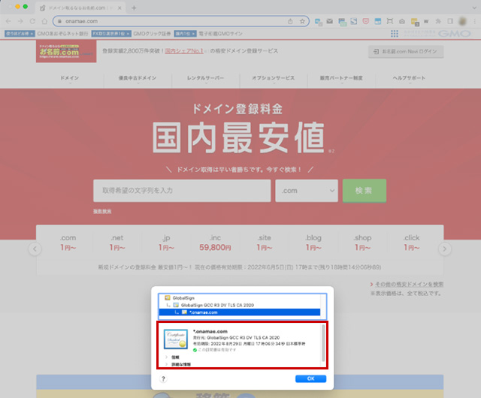481x398 pixels.
Task: Open the GMO services grid icon
Action: coord(395,34)
